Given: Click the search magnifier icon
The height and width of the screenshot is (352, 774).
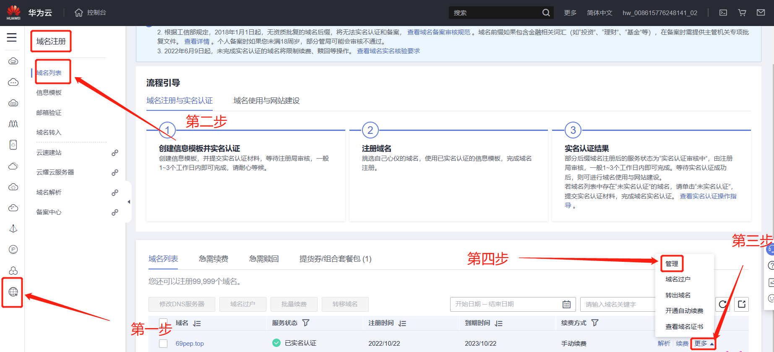Looking at the screenshot, I should 546,13.
